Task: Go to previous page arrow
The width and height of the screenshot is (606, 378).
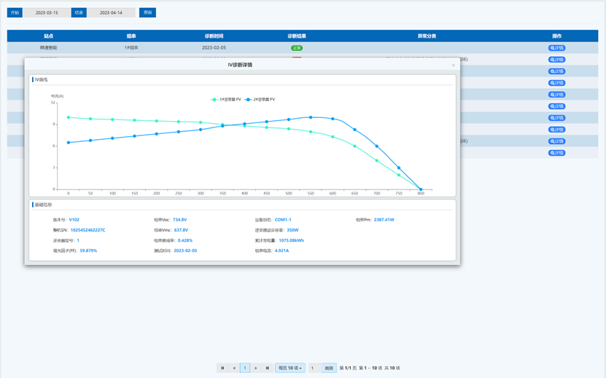Action: point(234,369)
